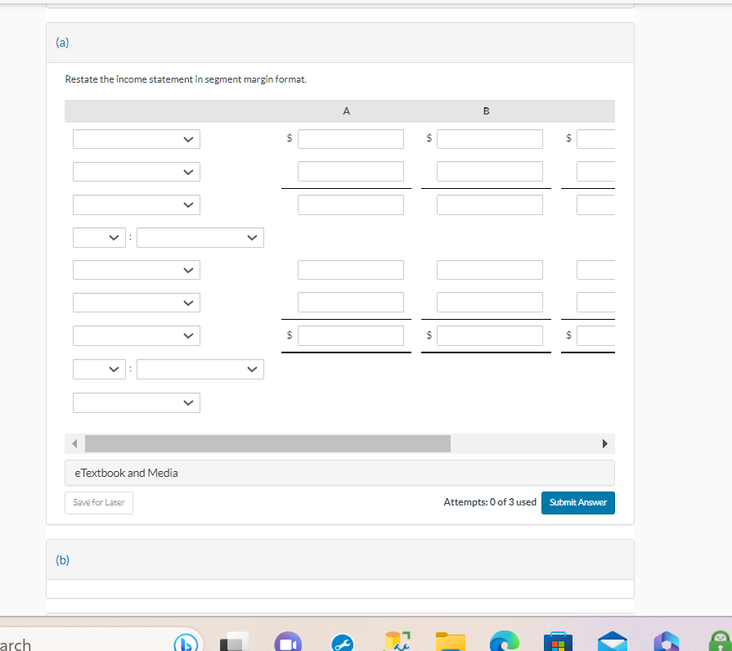Viewport: 732px width, 651px height.
Task: Click the horizontal scrollbar thumb
Action: tap(267, 443)
